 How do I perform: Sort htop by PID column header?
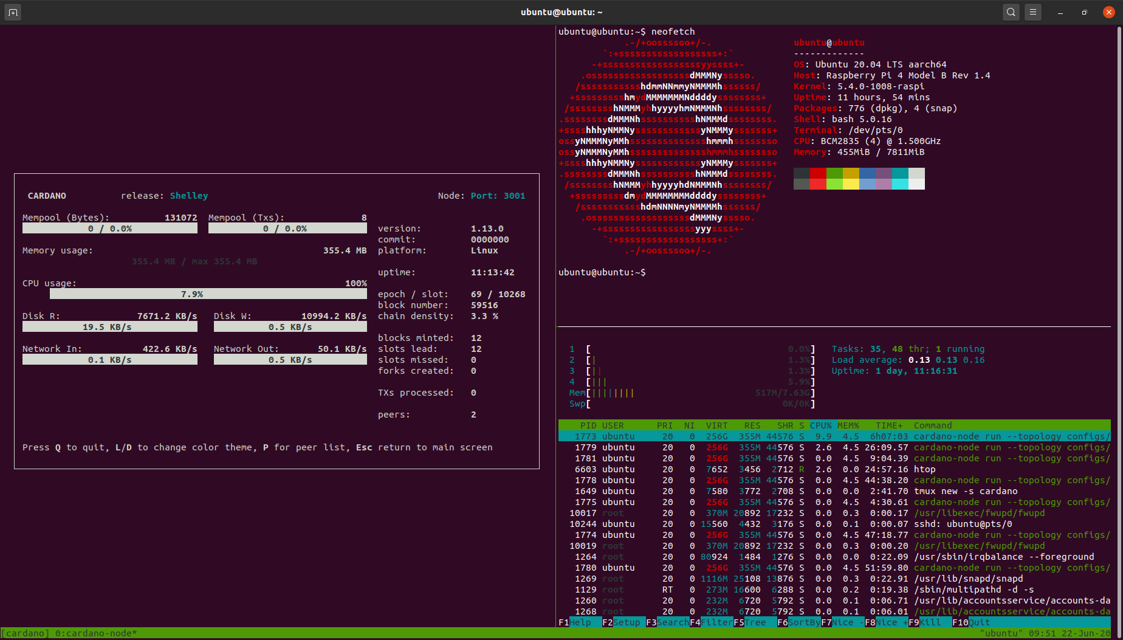588,425
